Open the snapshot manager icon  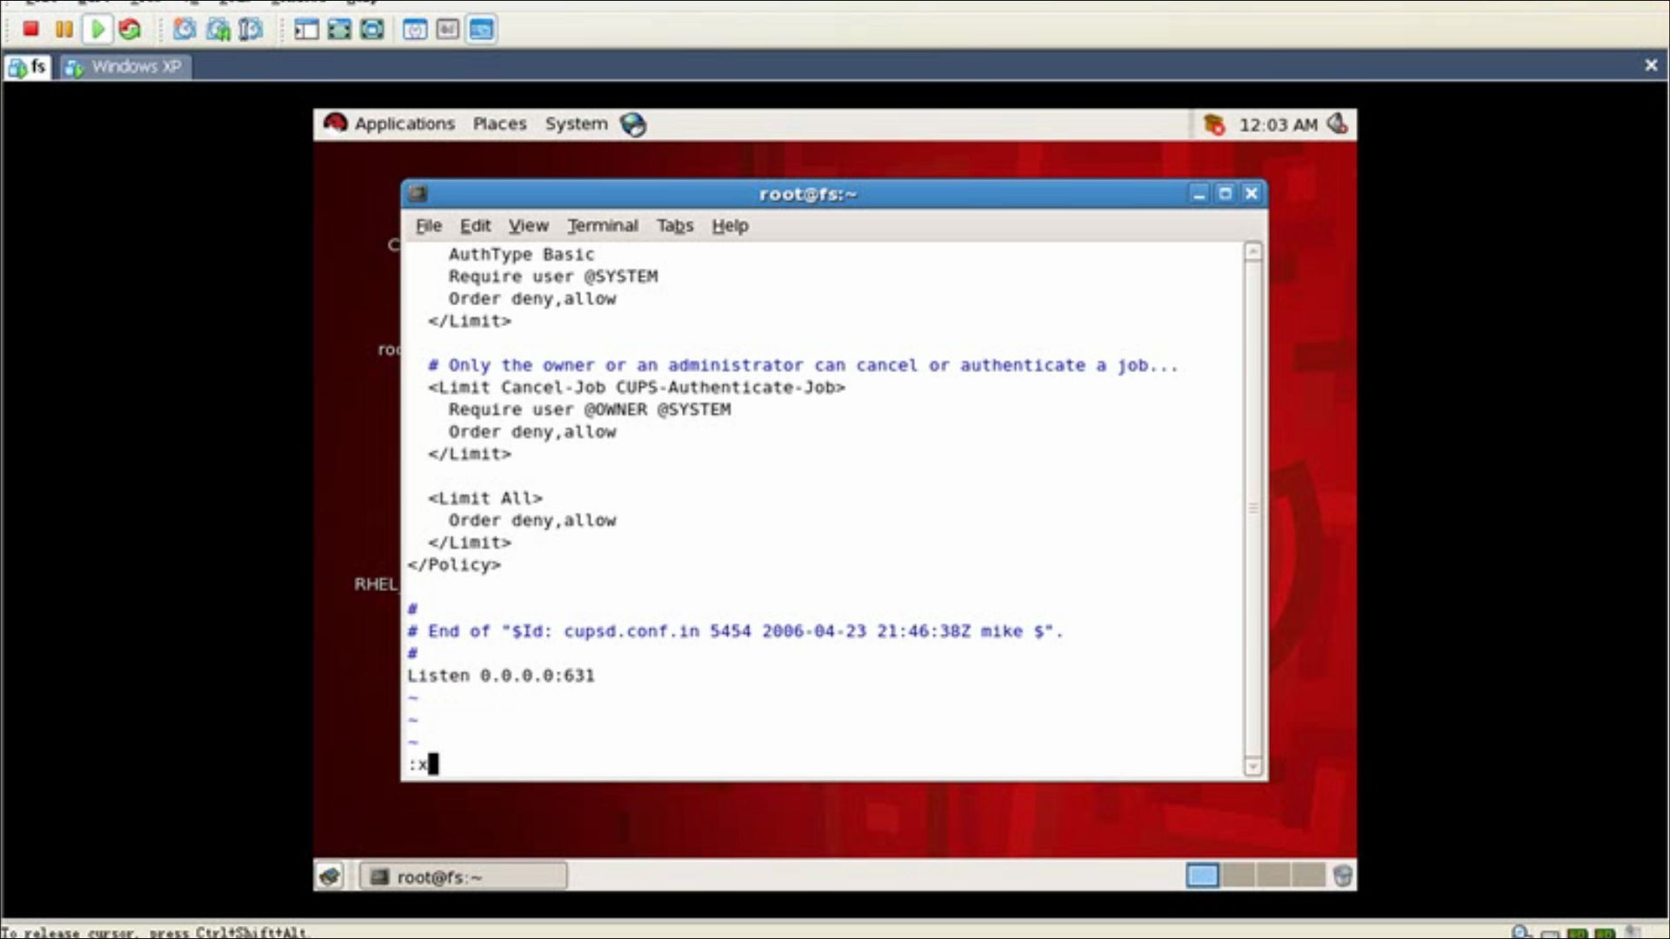[x=250, y=30]
